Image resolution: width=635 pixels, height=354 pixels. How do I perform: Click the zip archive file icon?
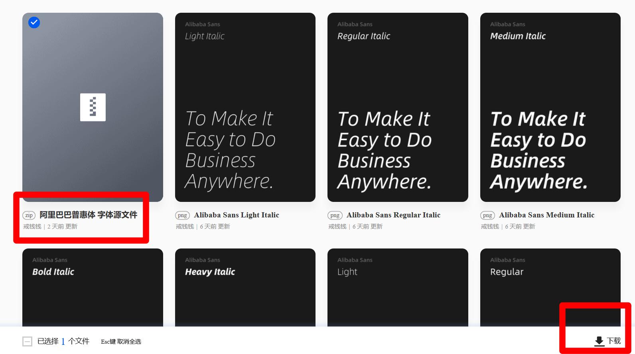(93, 107)
